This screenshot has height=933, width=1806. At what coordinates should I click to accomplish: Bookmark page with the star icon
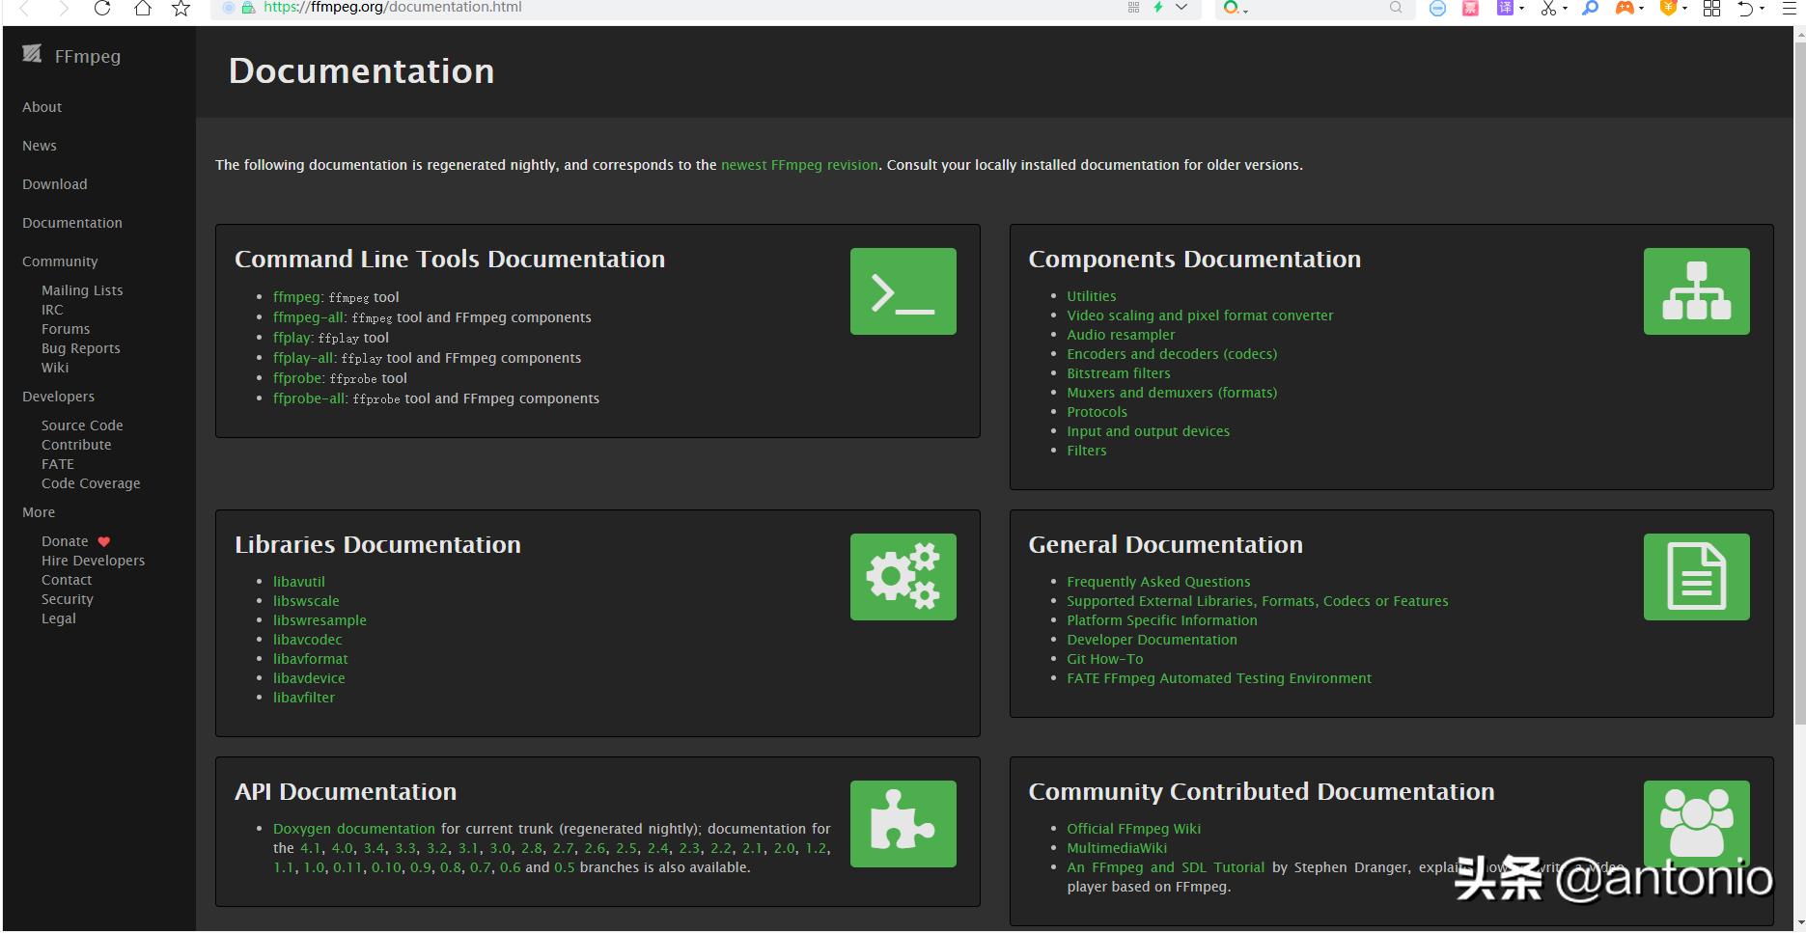point(181,9)
